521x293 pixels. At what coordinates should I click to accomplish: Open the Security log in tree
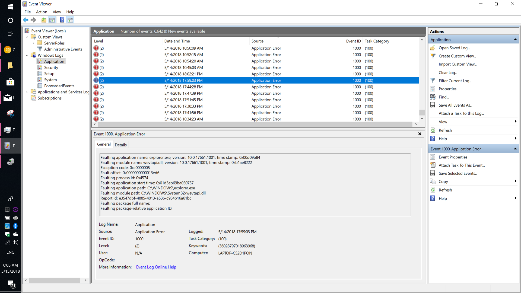point(51,68)
